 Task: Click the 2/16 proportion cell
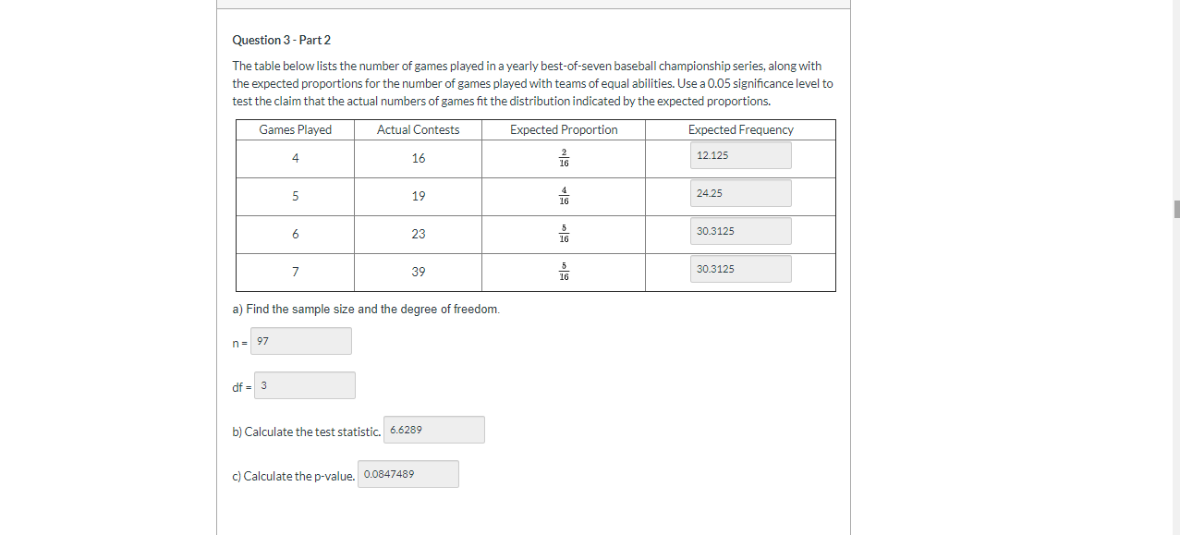click(x=563, y=158)
